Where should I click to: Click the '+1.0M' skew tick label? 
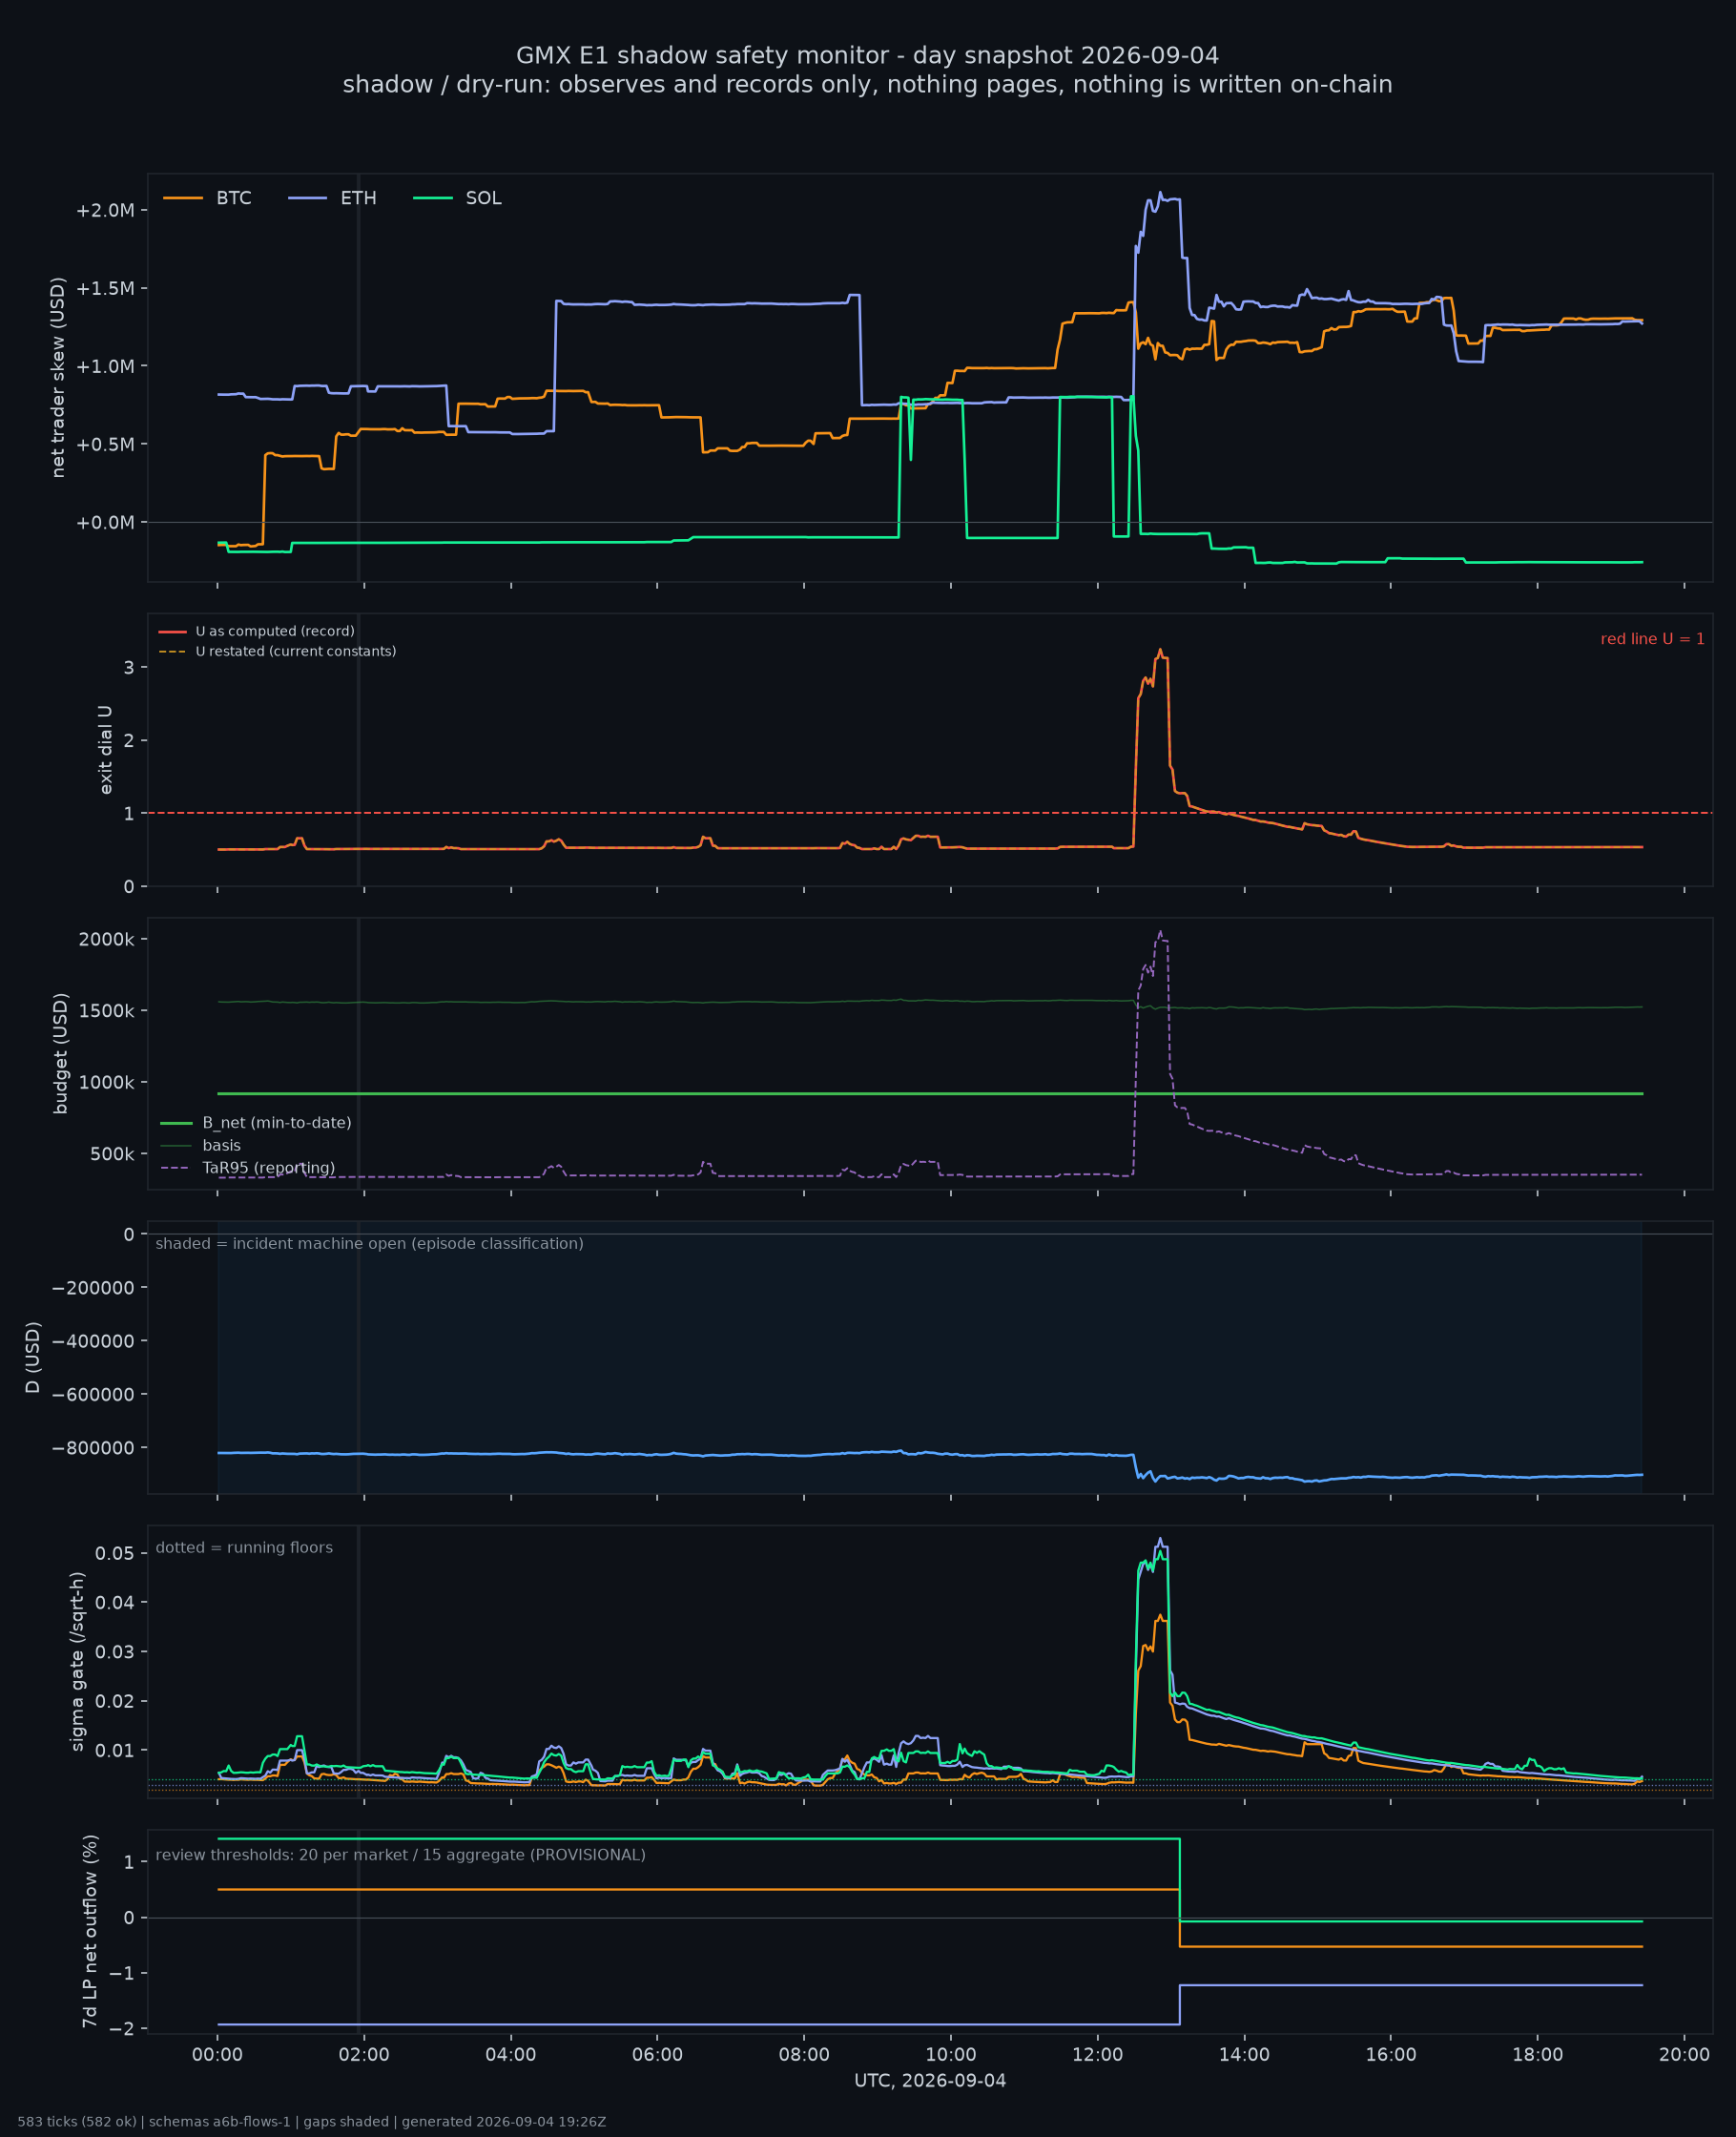point(105,366)
